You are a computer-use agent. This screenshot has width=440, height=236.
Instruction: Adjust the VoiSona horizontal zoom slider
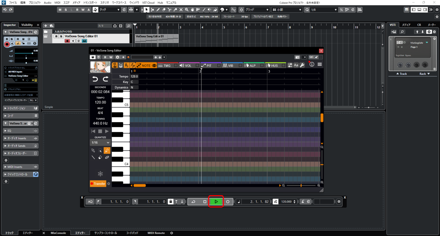[x=301, y=186]
